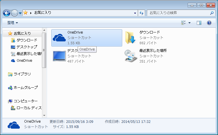Click 作成日時 value 2014/05/13 17:32
The width and height of the screenshot is (218, 135).
click(136, 122)
